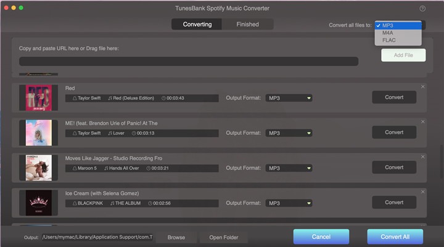The height and width of the screenshot is (247, 444).
Task: Click the Lover album cover thumbnail
Action: (x=38, y=132)
